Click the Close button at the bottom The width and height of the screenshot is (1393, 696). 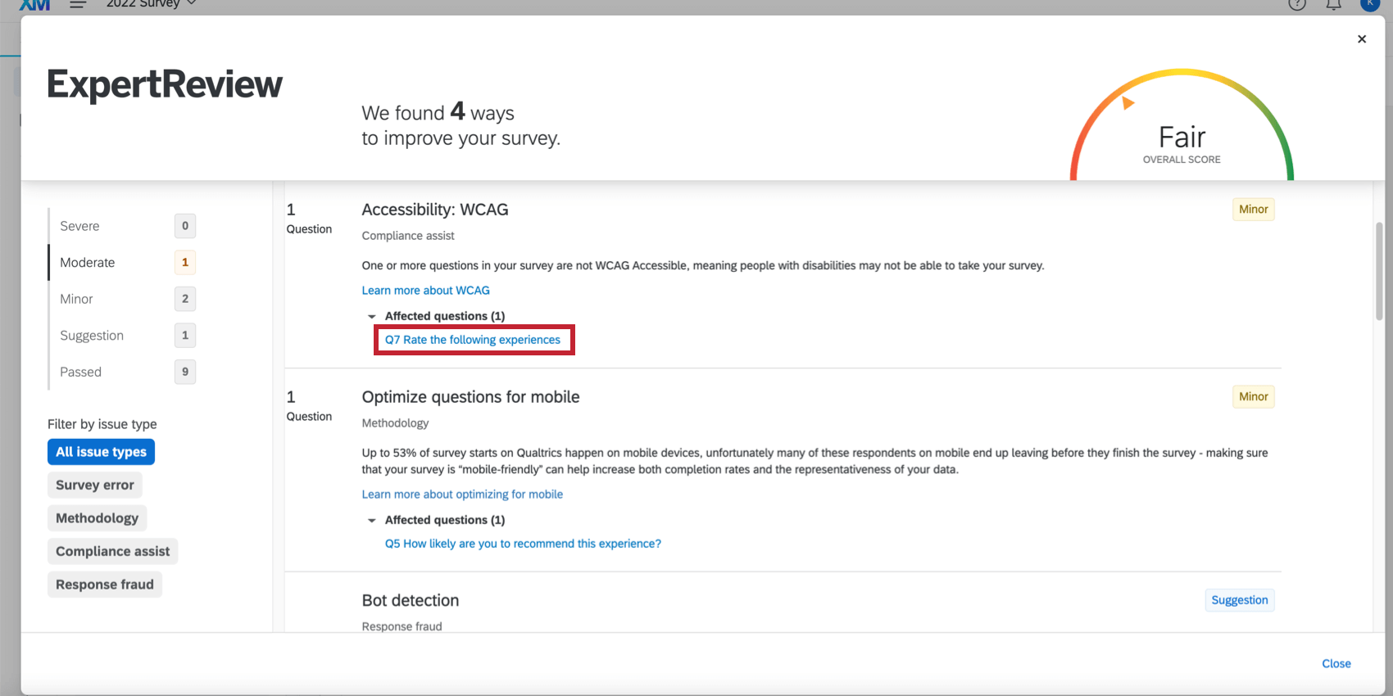(1336, 663)
